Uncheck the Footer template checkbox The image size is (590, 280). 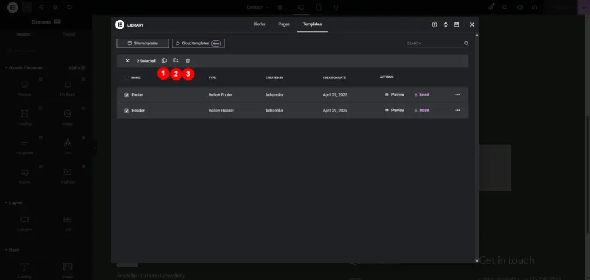[127, 95]
